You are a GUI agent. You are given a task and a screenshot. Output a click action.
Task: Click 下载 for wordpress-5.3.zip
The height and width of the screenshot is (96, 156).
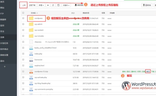153,71
